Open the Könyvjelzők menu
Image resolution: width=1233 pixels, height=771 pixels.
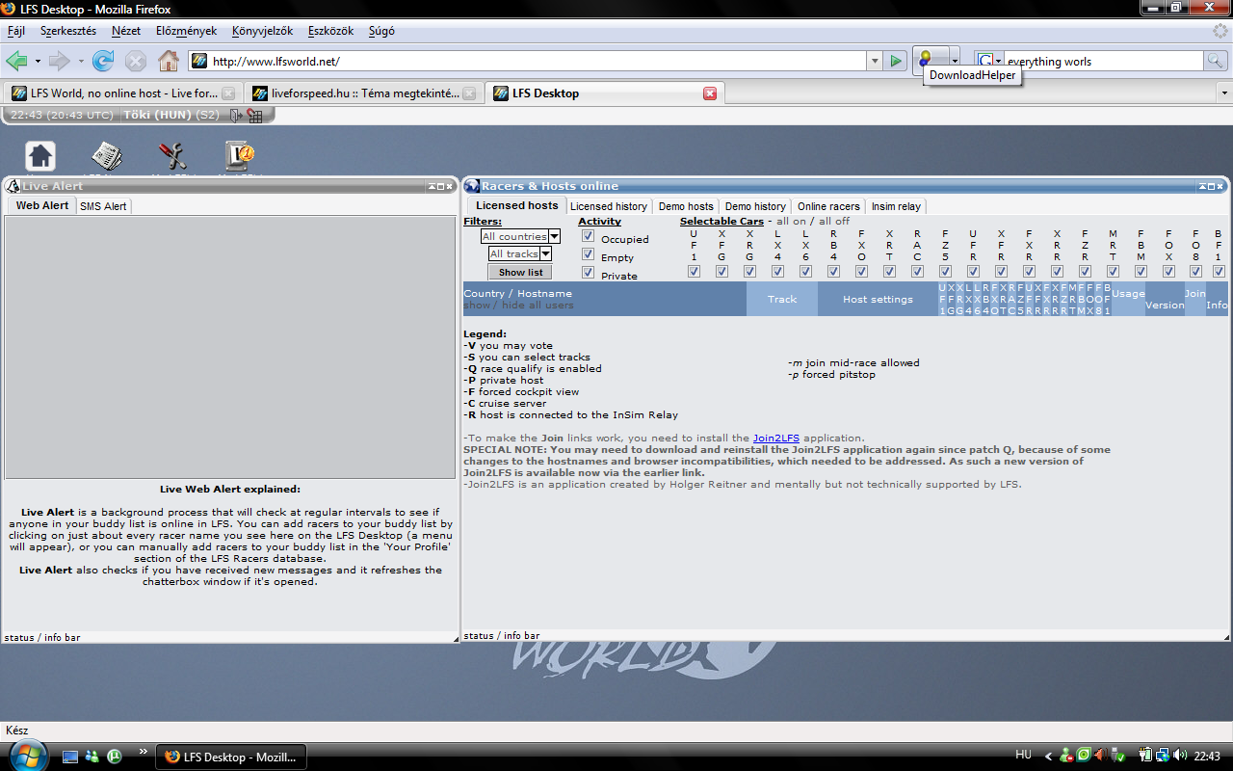(262, 31)
